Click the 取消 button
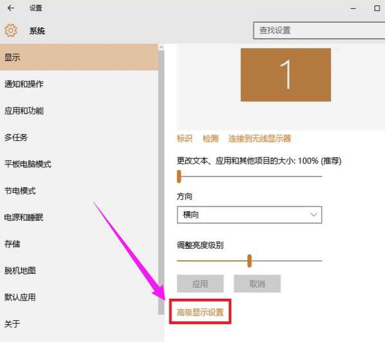Viewport: 385px width, 342px height. [257, 284]
